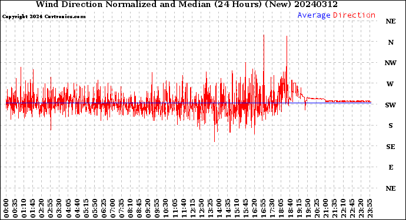Click the 13:25 time axis label
406x220 pixels.
coord(210,208)
